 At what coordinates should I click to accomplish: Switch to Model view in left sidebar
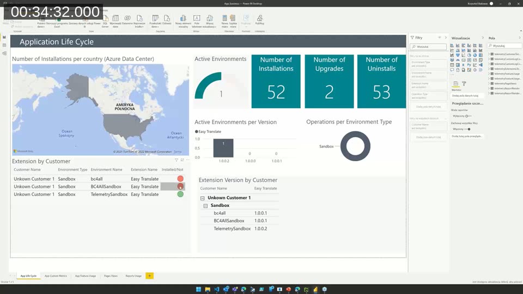tap(4, 53)
